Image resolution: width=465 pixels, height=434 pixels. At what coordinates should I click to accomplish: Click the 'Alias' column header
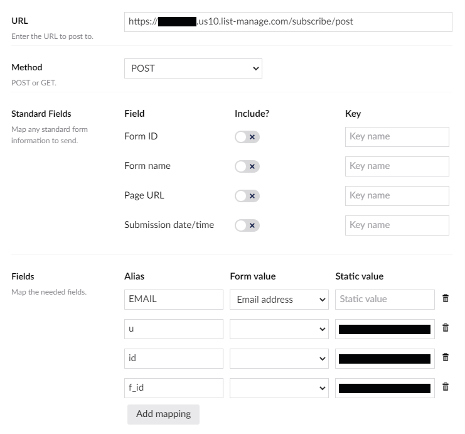134,276
